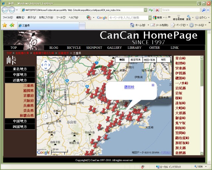Click the browser Forward arrow button
The image size is (212, 170).
(x=12, y=10)
